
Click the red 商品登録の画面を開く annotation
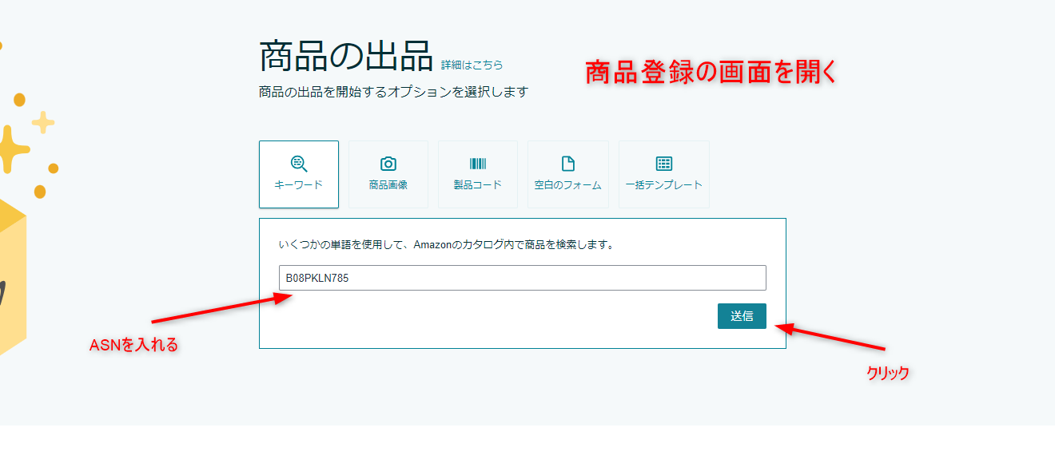(x=711, y=73)
